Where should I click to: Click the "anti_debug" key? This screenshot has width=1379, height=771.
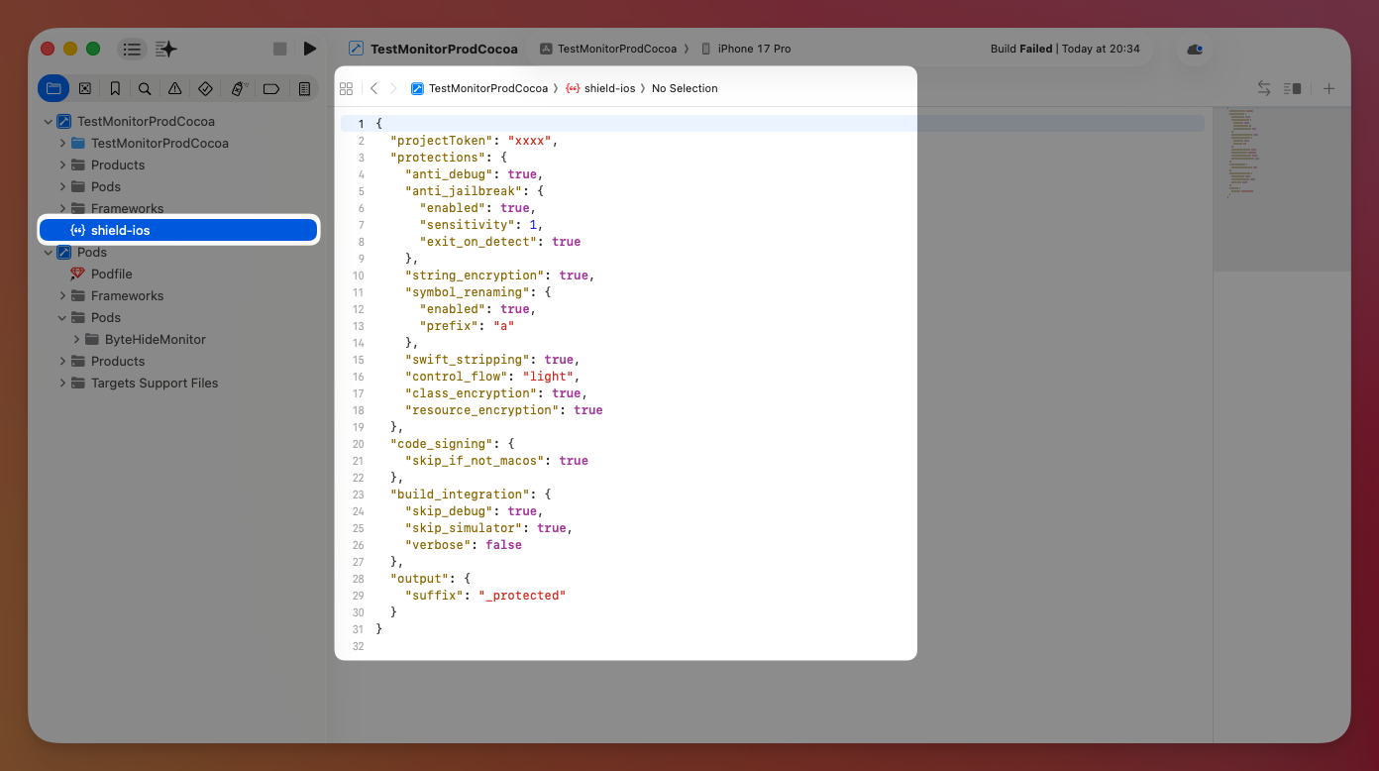(x=450, y=174)
